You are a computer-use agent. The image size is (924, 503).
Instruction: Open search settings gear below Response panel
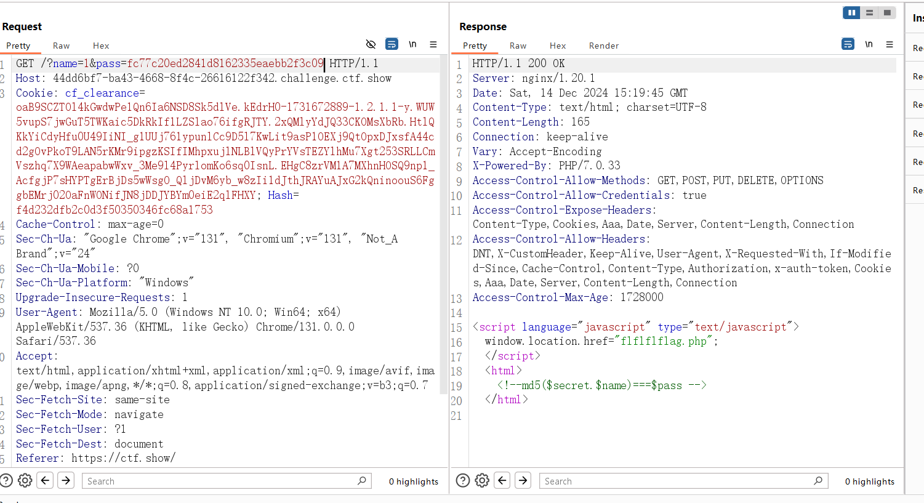tap(482, 481)
